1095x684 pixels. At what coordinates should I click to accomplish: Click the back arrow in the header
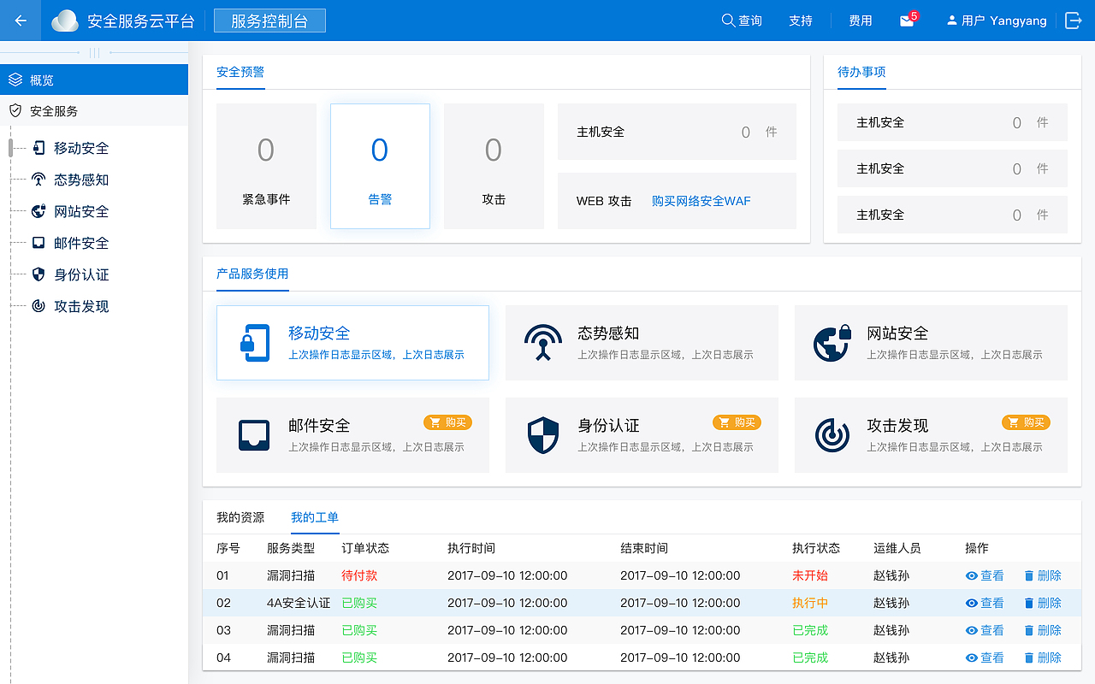tap(21, 21)
